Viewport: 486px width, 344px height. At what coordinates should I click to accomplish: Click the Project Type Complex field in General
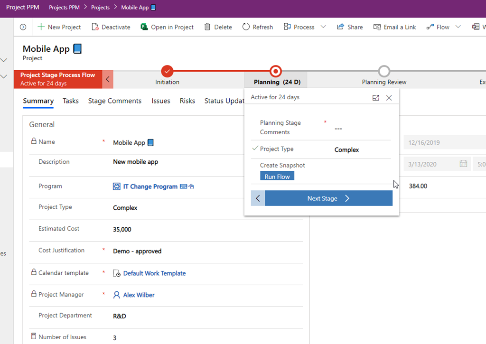(x=125, y=208)
